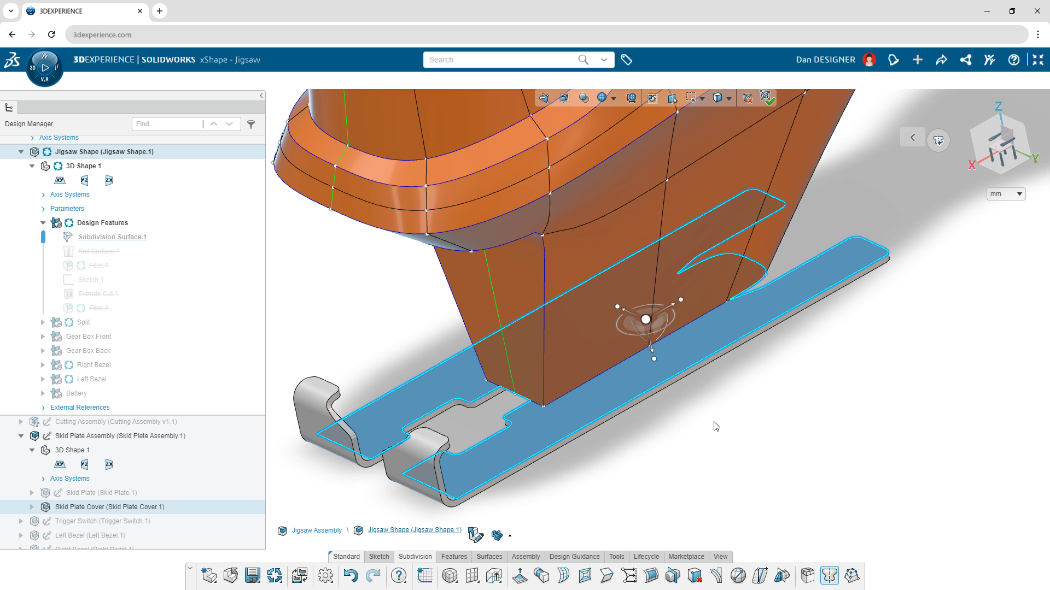This screenshot has height=590, width=1050.
Task: Switch to the Assembly tab
Action: click(x=526, y=556)
